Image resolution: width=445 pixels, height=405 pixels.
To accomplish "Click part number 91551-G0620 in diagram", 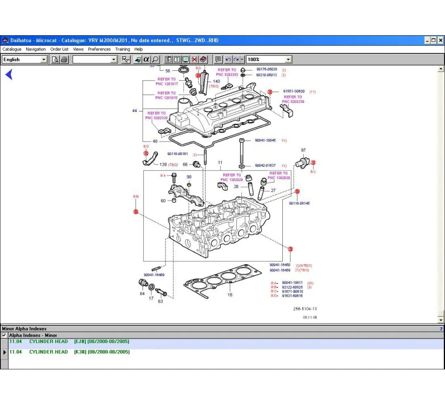I will click(x=294, y=91).
